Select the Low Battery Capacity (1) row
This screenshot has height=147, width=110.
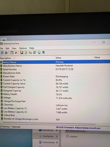[x=55, y=108]
